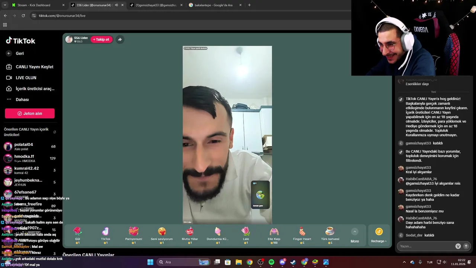Refresh suggested LIVE creators list
Screen dimensions: 476x268
click(x=55, y=132)
